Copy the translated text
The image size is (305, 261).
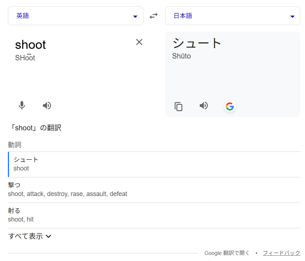[178, 107]
